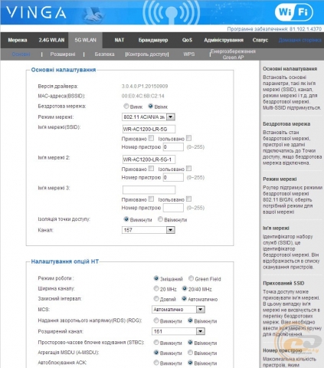The image size is (324, 368).
Task: Set wireless network to Вимк
Action: pos(126,106)
